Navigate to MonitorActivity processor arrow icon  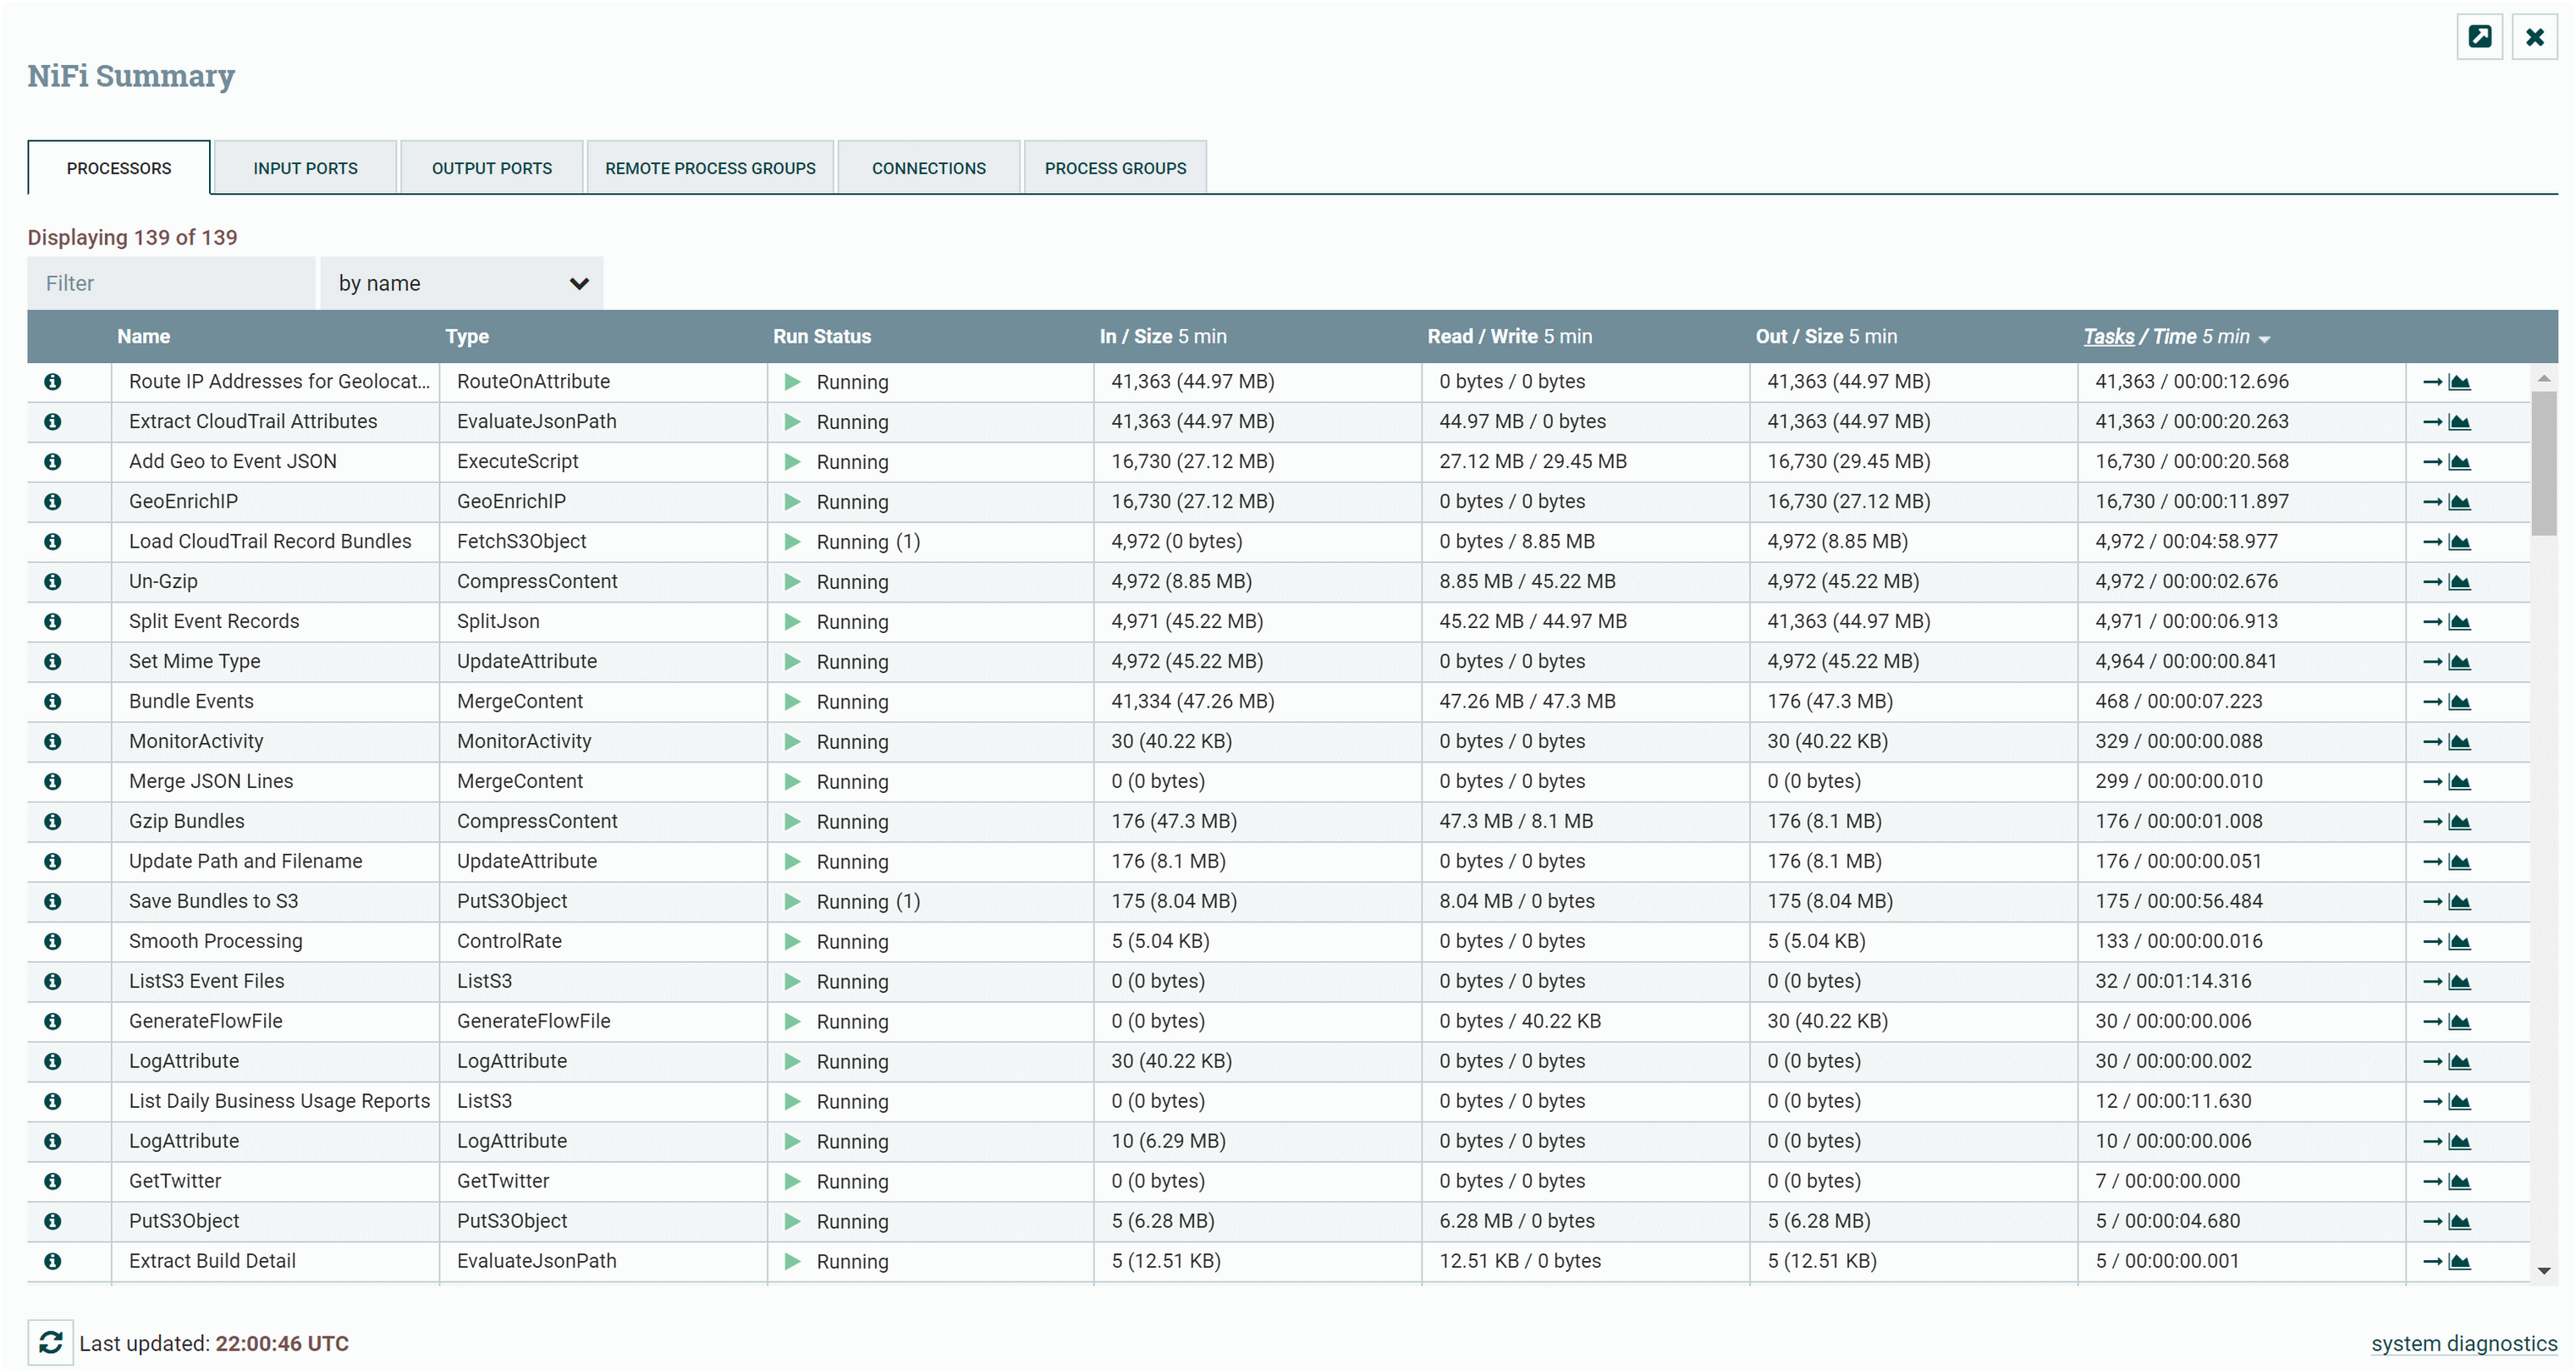point(2433,742)
